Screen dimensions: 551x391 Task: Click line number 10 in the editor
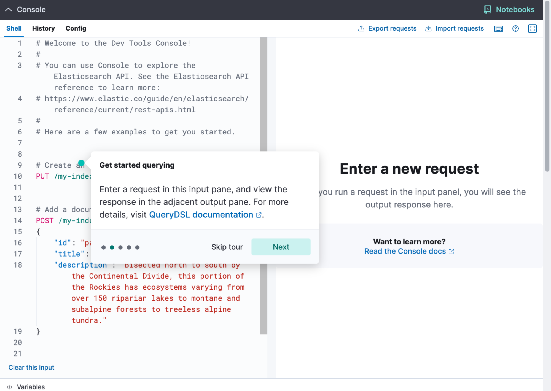pos(18,176)
